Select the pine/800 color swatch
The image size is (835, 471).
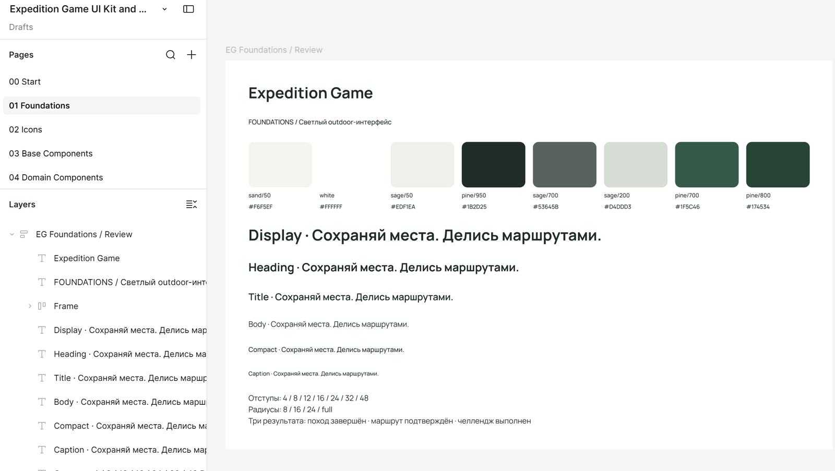coord(778,164)
